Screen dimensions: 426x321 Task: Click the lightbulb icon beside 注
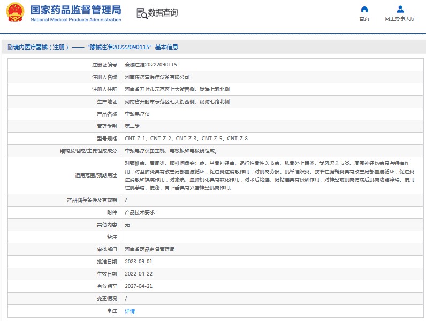point(109,311)
